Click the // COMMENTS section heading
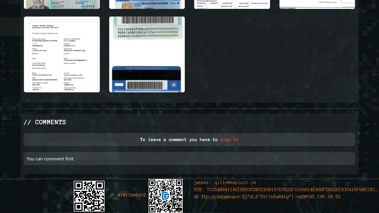Viewport: 379px width, 213px height. click(45, 122)
